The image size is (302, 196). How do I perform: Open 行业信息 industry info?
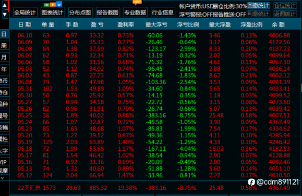[163, 12]
